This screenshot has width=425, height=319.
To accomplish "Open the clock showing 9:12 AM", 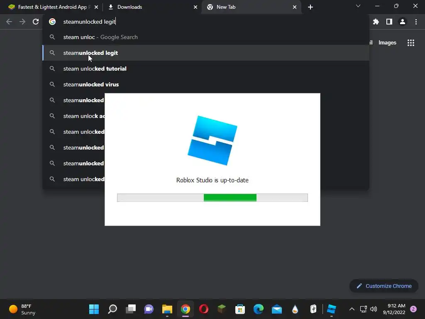I will (394, 309).
